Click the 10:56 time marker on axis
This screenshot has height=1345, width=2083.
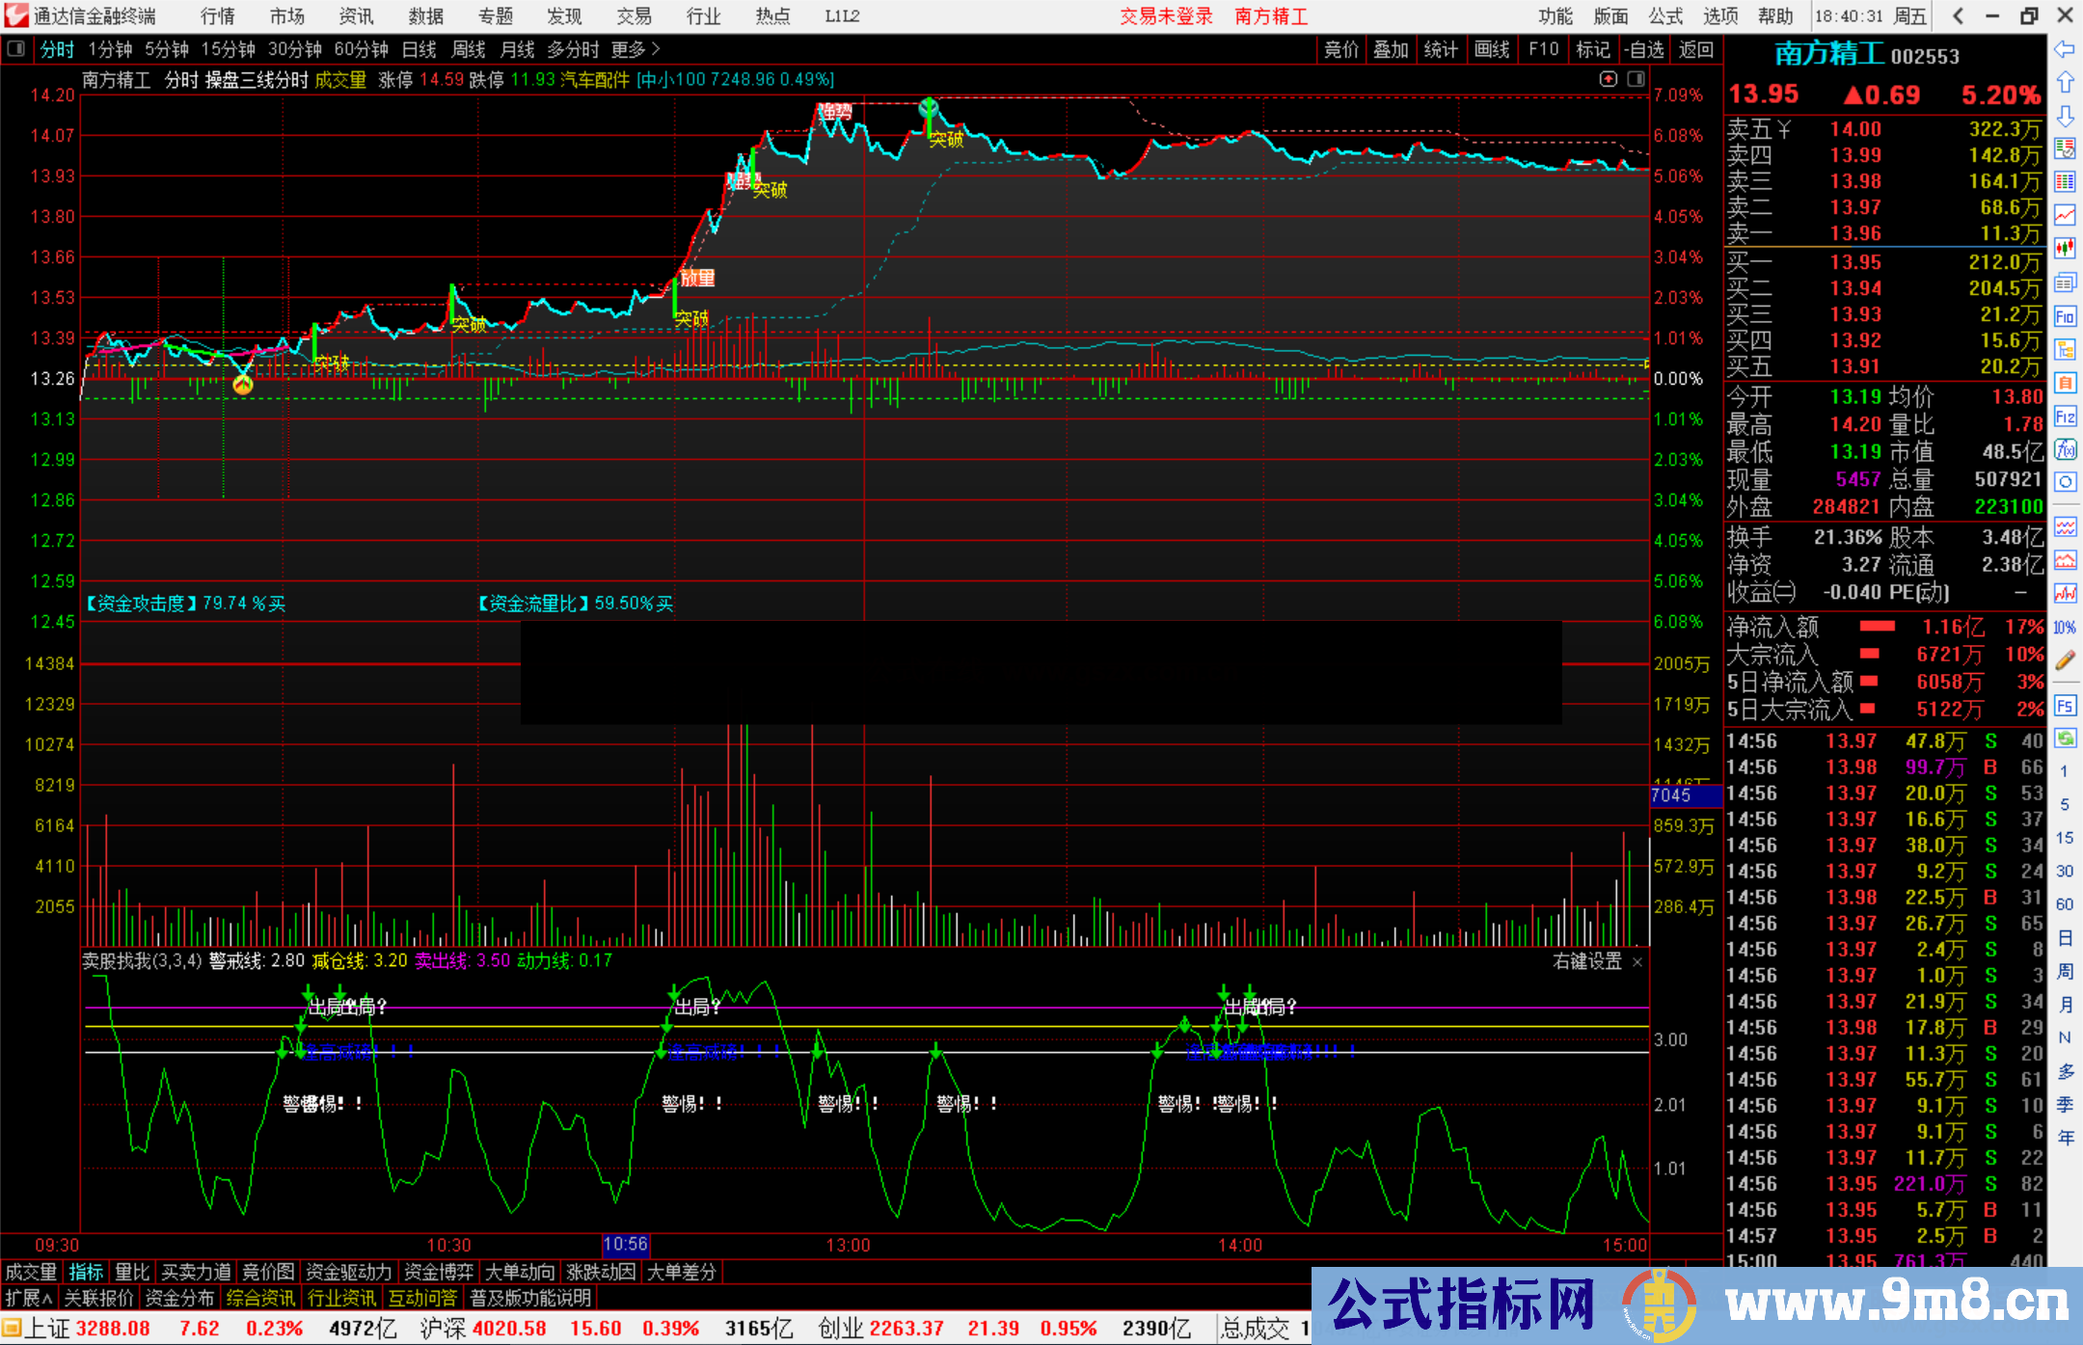pos(625,1244)
